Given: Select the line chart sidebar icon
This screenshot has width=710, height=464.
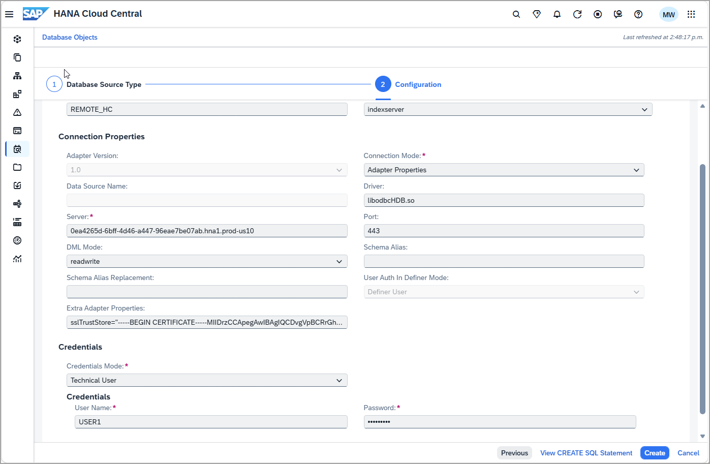Looking at the screenshot, I should click(17, 259).
